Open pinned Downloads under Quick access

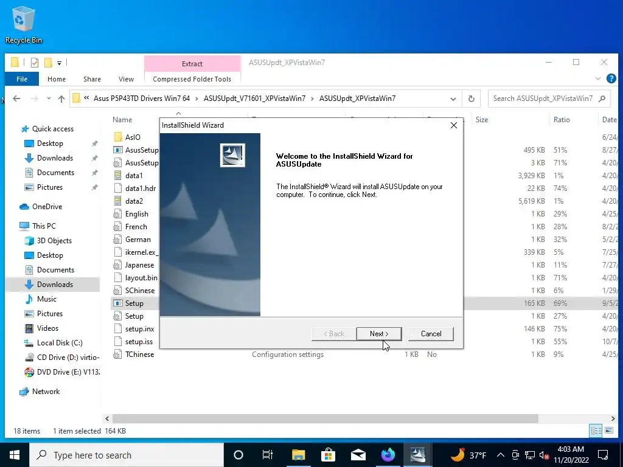[55, 158]
